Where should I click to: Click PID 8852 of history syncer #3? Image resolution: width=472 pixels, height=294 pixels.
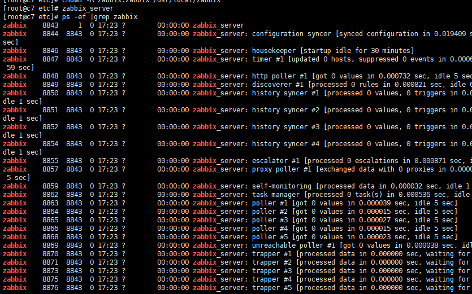[50, 127]
